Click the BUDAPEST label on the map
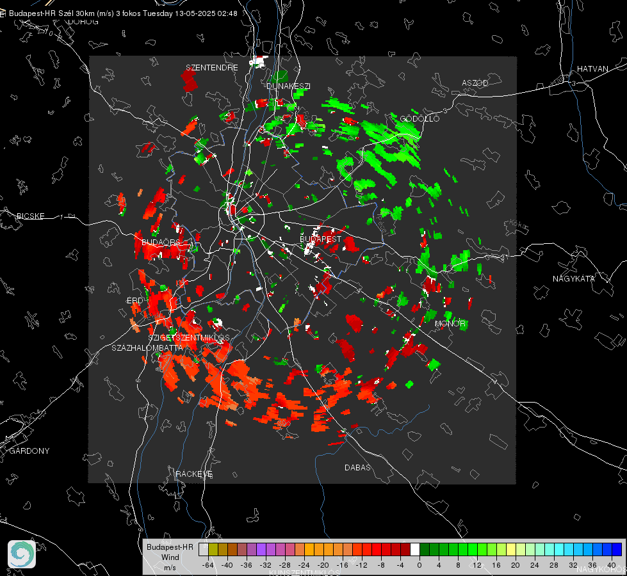Screen dimensions: 627x576 (321, 239)
